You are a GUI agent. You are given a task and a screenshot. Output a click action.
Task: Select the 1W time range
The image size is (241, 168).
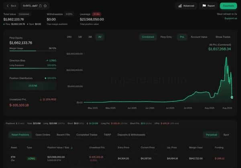80,37
